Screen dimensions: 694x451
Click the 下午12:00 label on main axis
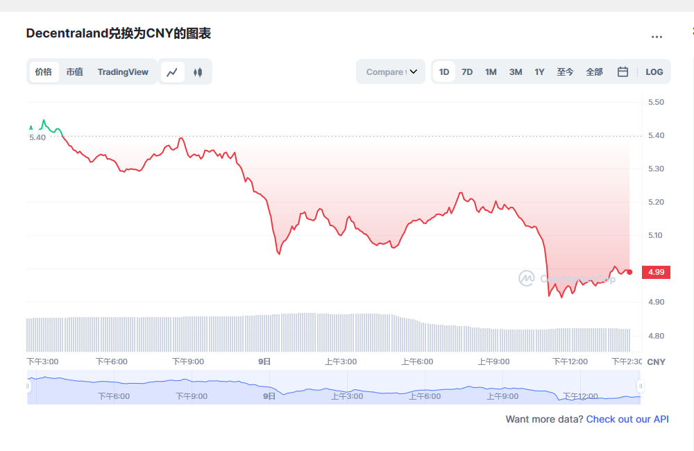(570, 361)
